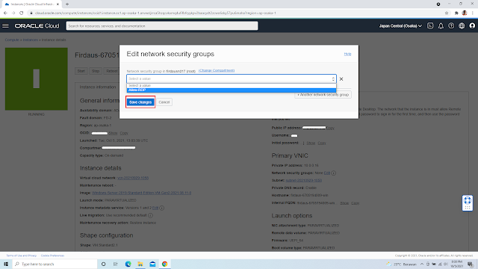The height and width of the screenshot is (269, 478).
Task: Focus the Oracle Cloud search field
Action: click(x=162, y=26)
